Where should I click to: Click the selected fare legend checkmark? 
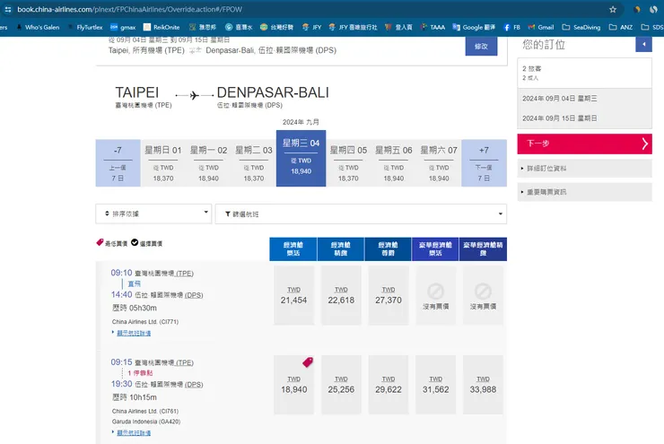tap(135, 242)
